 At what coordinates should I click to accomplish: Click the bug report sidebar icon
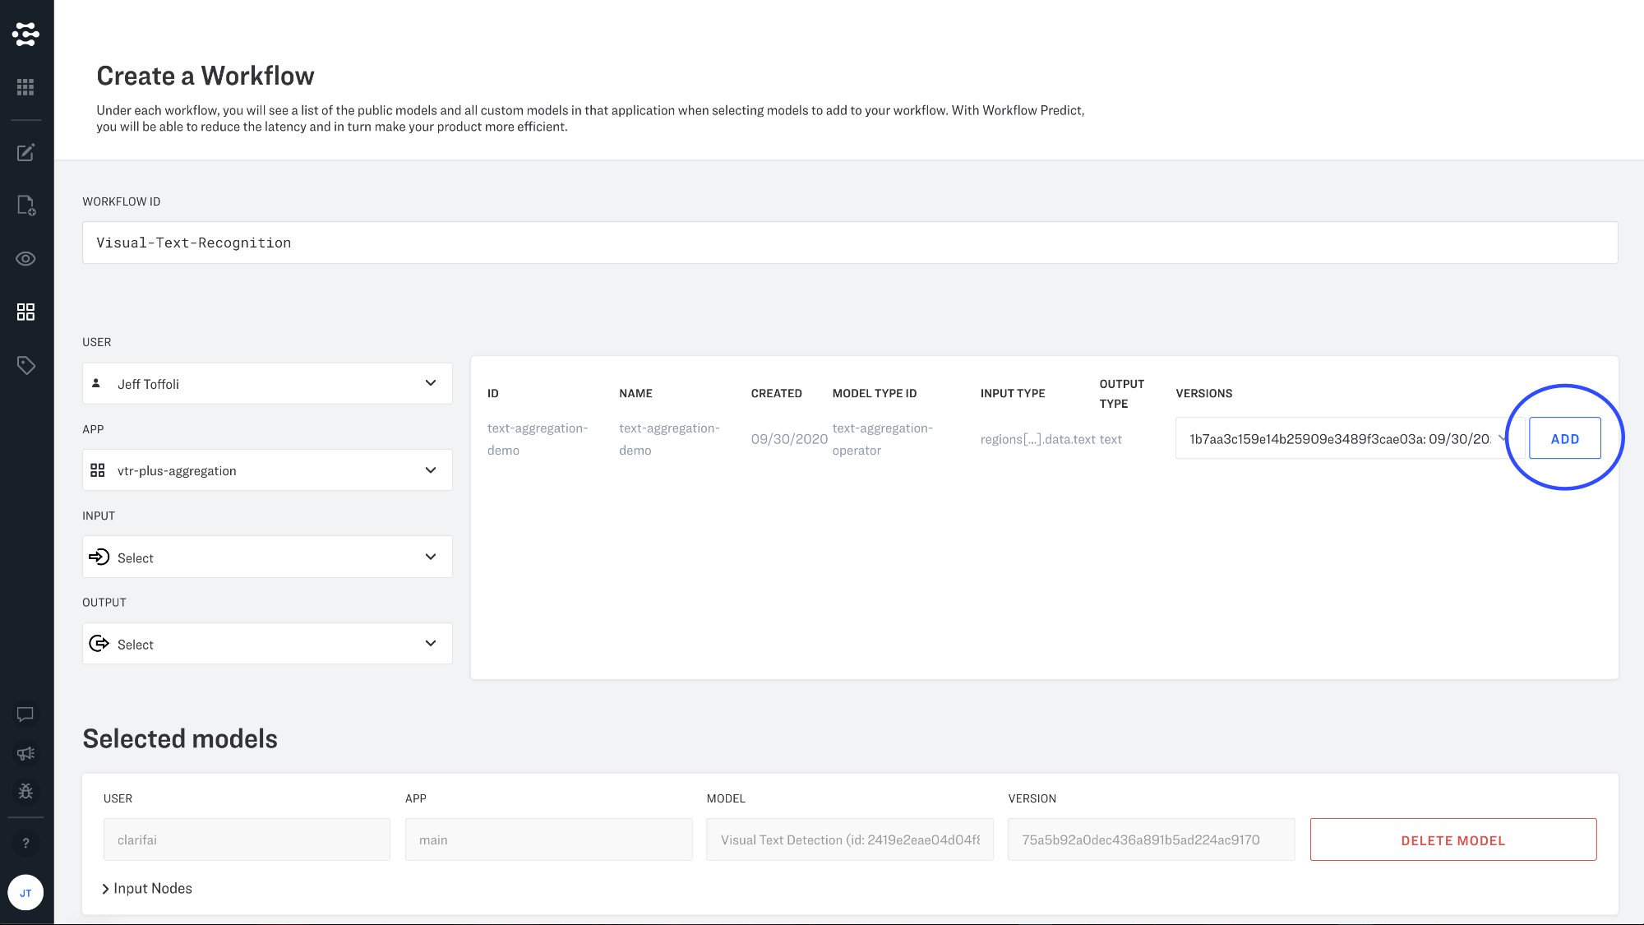click(25, 791)
